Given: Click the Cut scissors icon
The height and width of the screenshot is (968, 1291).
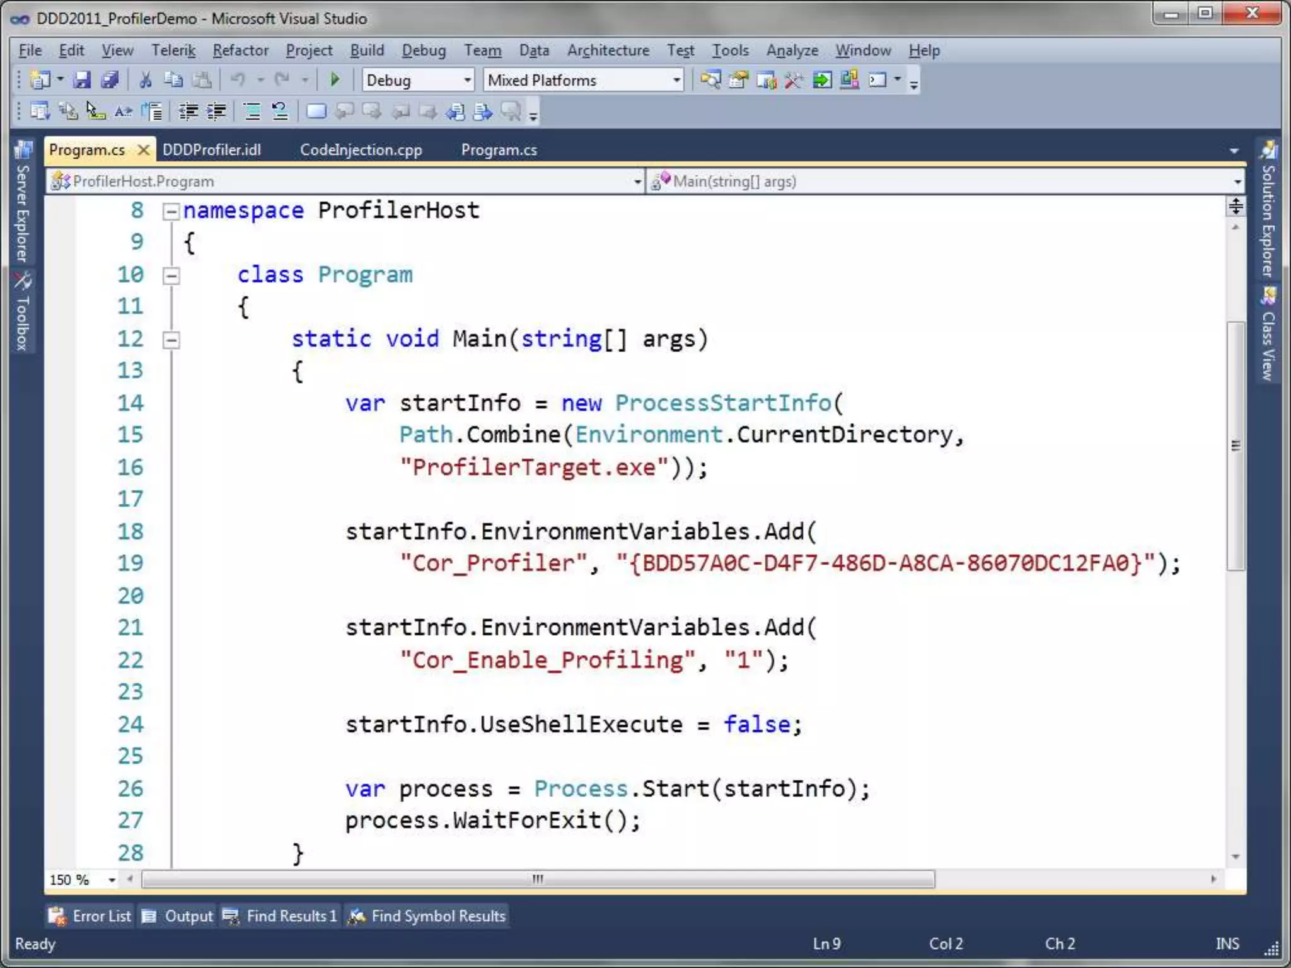Looking at the screenshot, I should [146, 80].
